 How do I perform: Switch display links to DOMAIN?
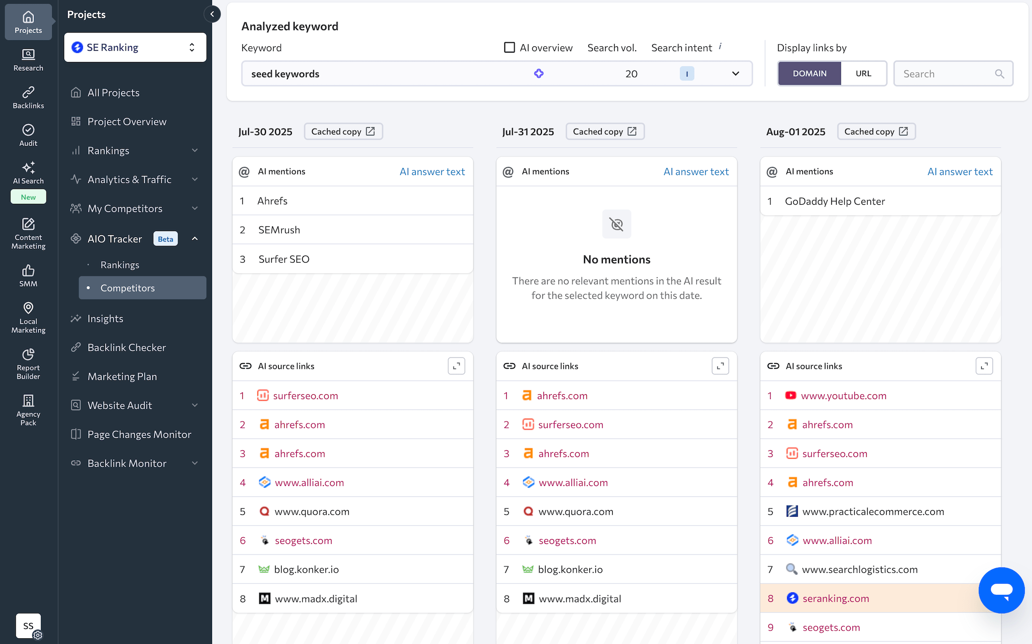809,74
